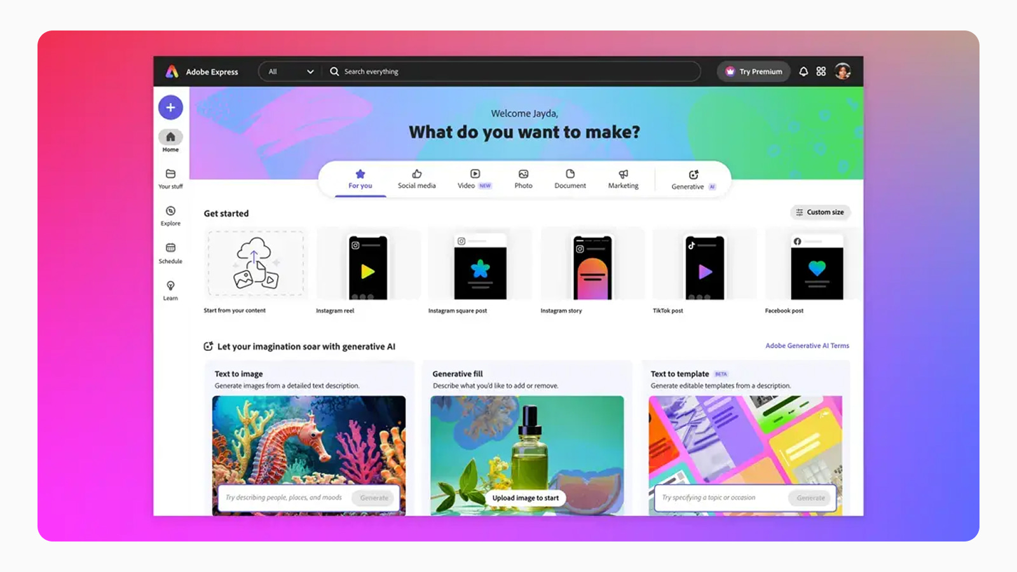Screen dimensions: 1017x572
Task: Open the All search category dropdown
Action: (289, 71)
